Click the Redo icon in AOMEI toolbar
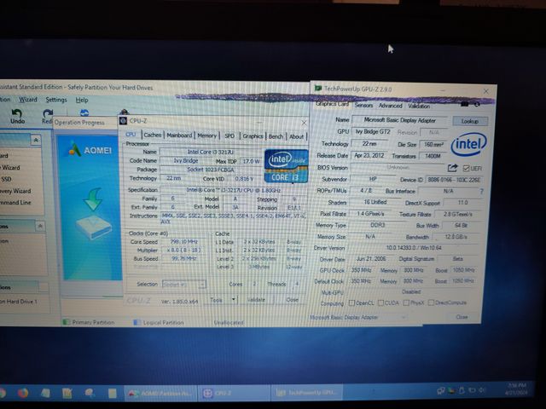Image resolution: width=546 pixels, height=409 pixels. click(x=48, y=114)
